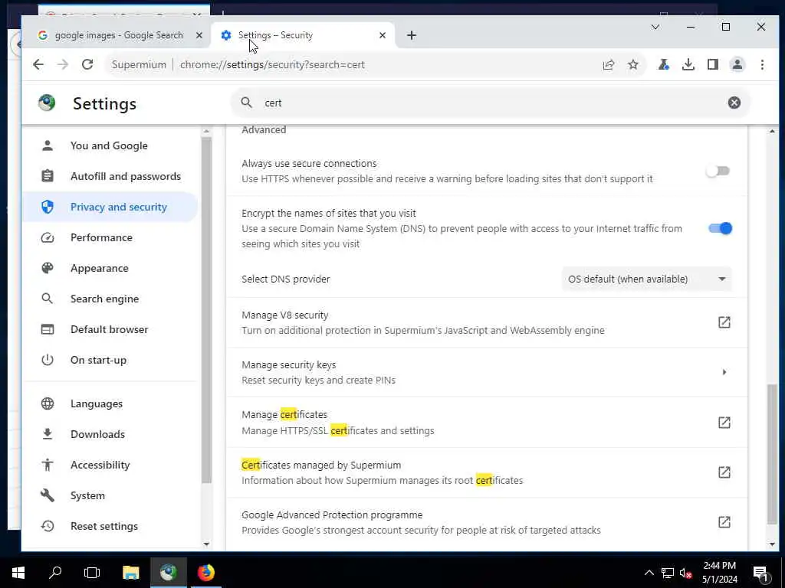This screenshot has height=588, width=785.
Task: Open the notification center icon
Action: tap(760, 573)
